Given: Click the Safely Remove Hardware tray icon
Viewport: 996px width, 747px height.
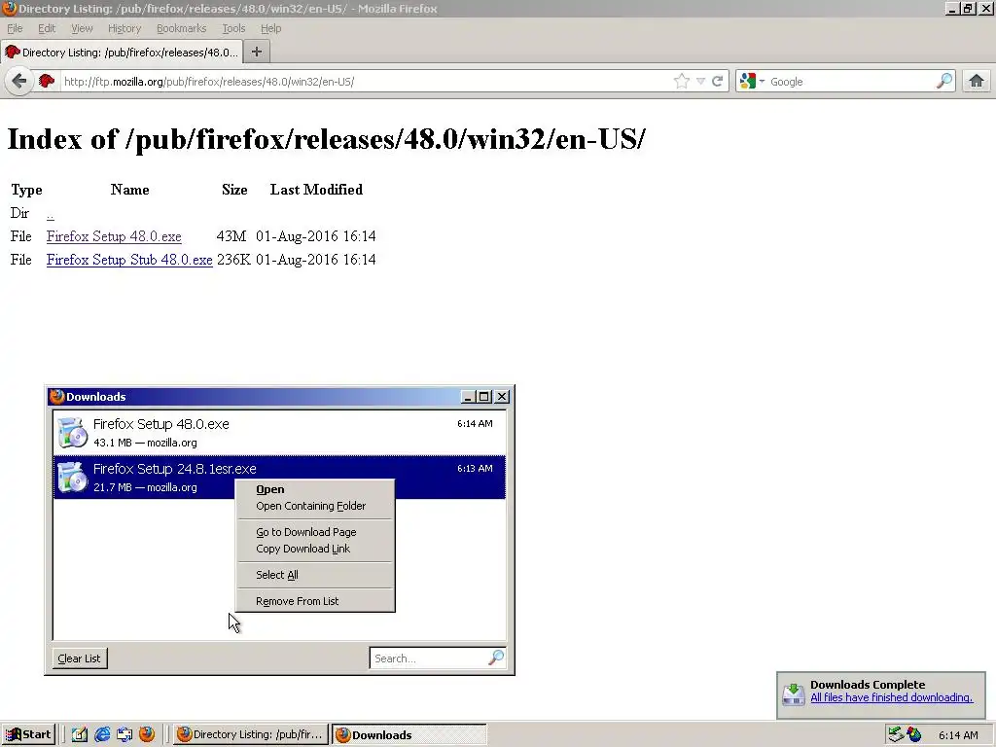Looking at the screenshot, I should pos(895,735).
